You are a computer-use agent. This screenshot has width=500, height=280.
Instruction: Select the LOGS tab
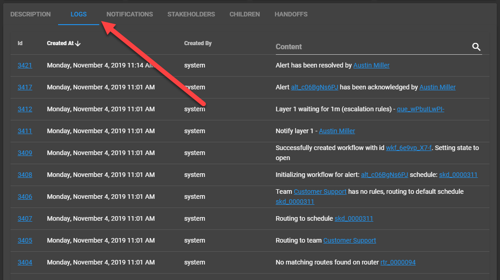[78, 14]
